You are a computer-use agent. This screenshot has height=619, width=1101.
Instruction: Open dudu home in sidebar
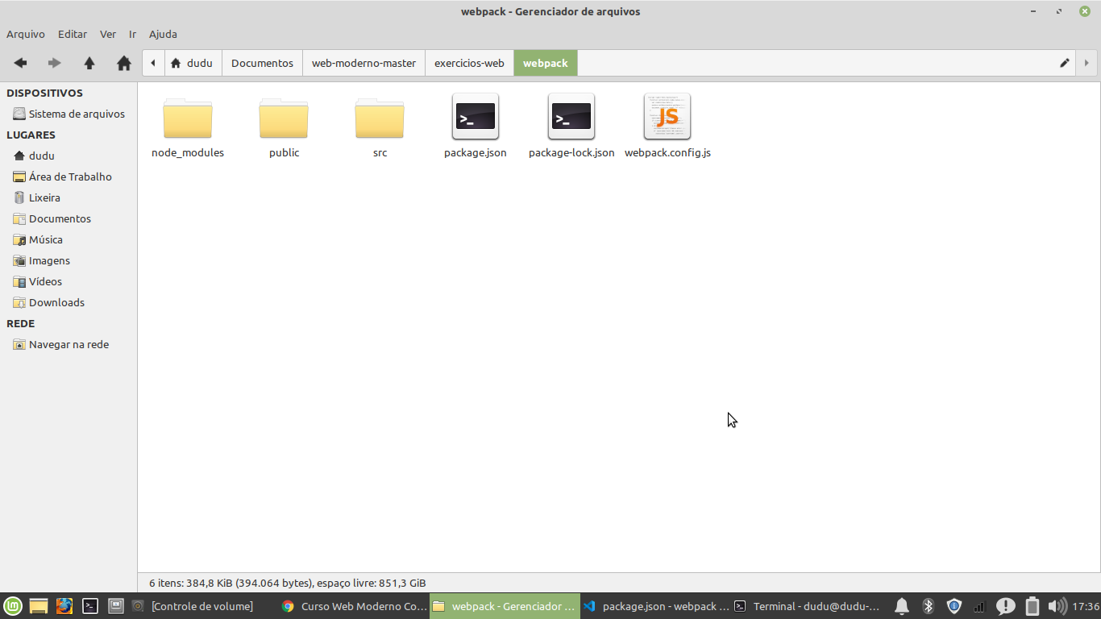coord(69,156)
